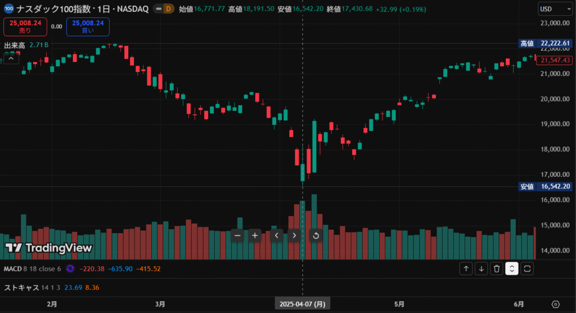Delete the MACD pane with trash icon

pos(496,269)
